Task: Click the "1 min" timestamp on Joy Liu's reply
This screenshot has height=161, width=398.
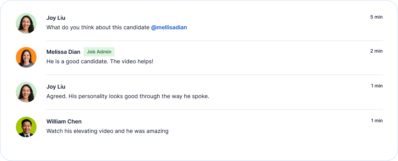Action: pyautogui.click(x=377, y=86)
